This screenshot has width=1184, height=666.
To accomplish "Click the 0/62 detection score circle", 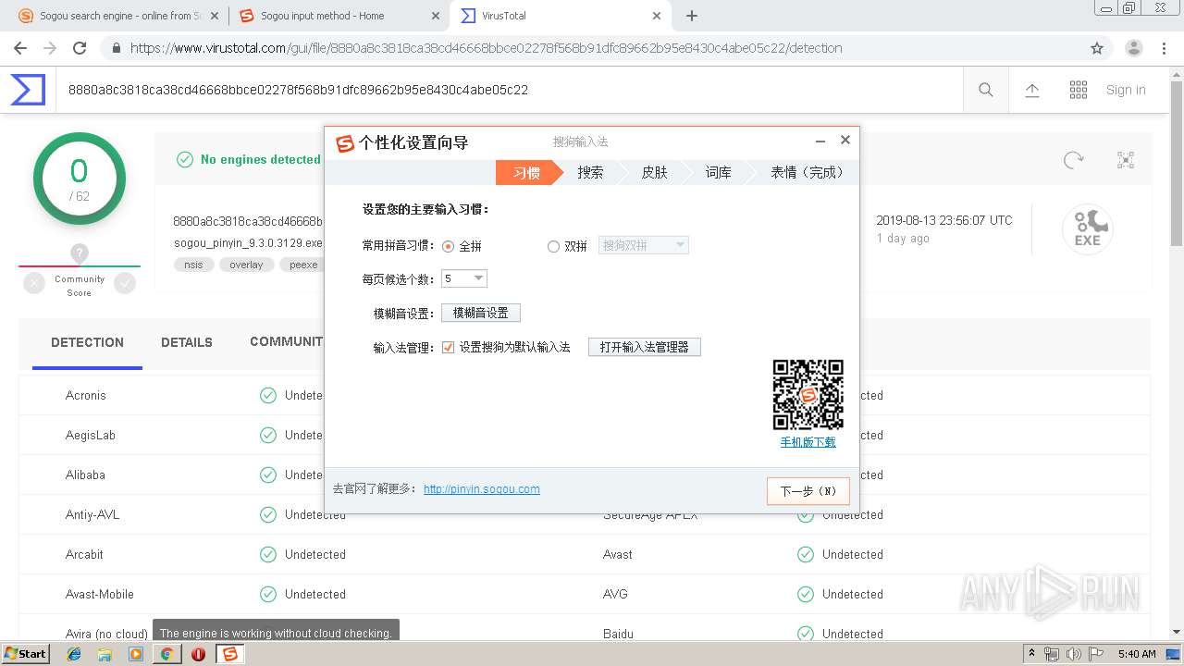I will pos(80,179).
